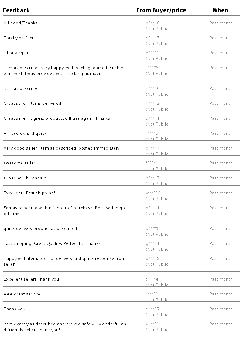Select "AAA great service" feedback
The image size is (243, 343).
tap(22, 294)
